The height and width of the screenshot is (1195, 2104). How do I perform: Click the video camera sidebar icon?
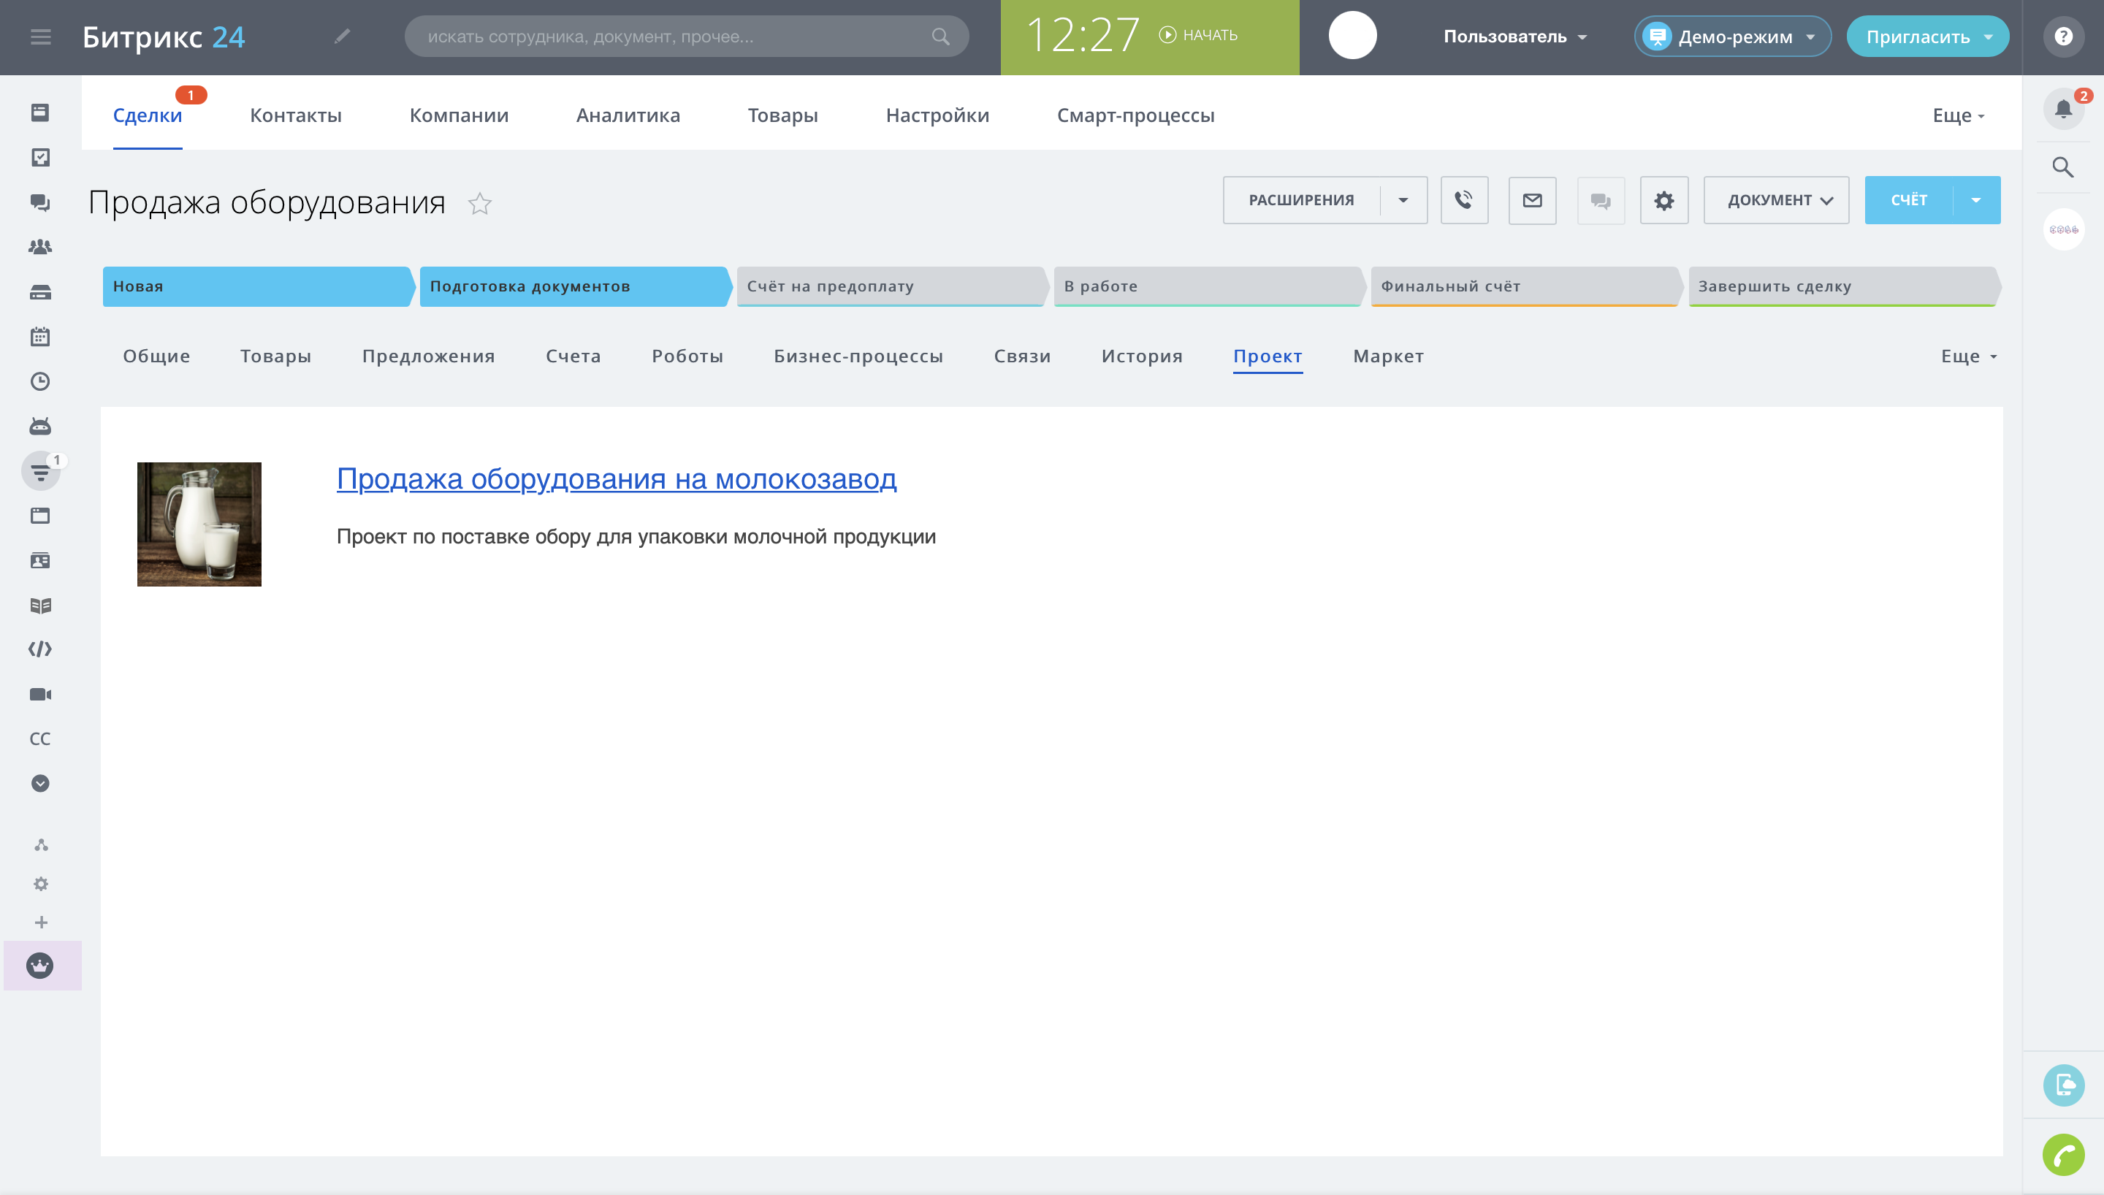40,695
